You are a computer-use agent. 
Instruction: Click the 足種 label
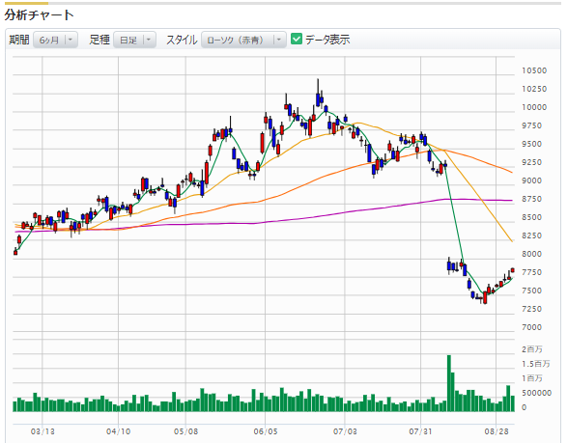click(x=99, y=40)
